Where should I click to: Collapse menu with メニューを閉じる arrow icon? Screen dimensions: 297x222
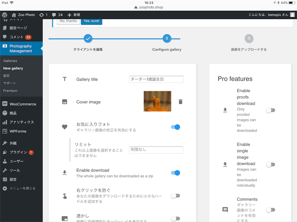click(x=5, y=188)
